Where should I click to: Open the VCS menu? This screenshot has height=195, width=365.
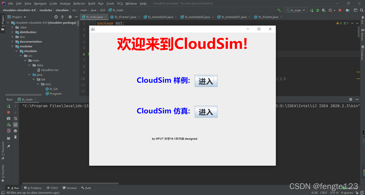[120, 3]
